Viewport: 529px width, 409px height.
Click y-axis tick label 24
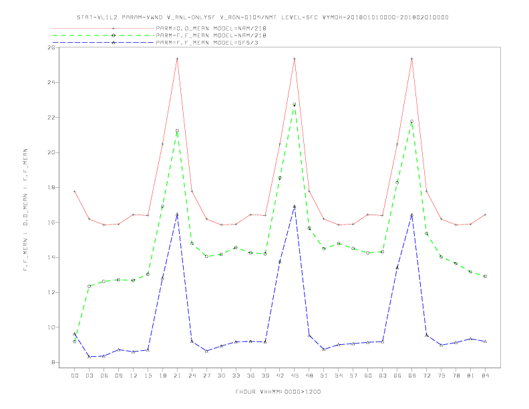point(51,82)
